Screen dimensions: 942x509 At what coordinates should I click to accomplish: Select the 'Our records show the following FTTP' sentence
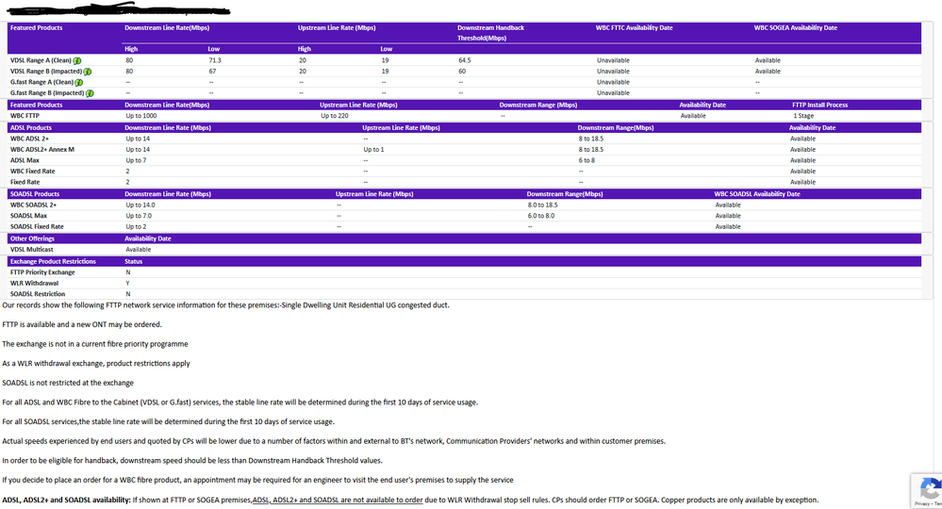(x=226, y=304)
